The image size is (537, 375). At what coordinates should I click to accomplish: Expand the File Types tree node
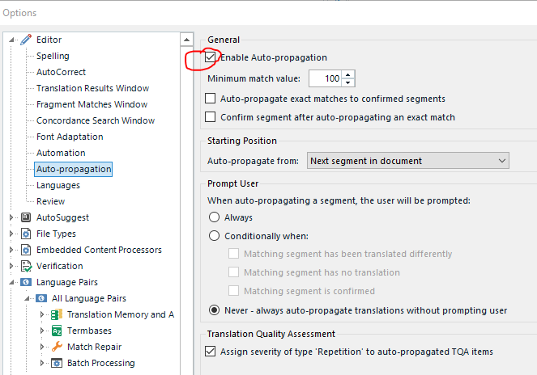click(11, 234)
